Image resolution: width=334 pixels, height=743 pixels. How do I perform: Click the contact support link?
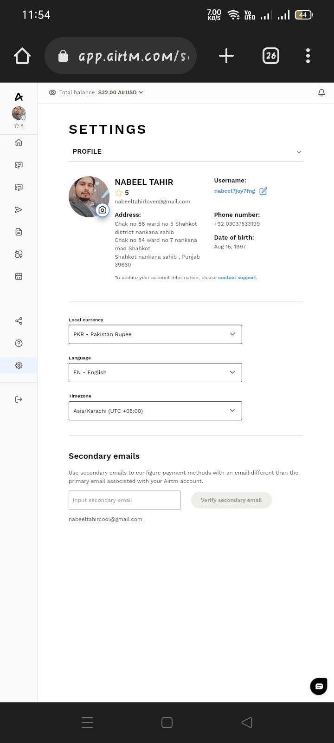(237, 278)
